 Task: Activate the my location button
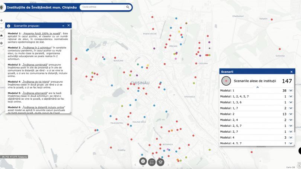(x=1, y=43)
